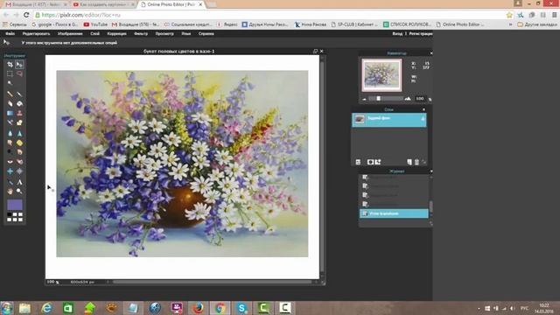Unlock the background layer via lock icon
Image resolution: width=560 pixels, height=315 pixels.
point(423,119)
